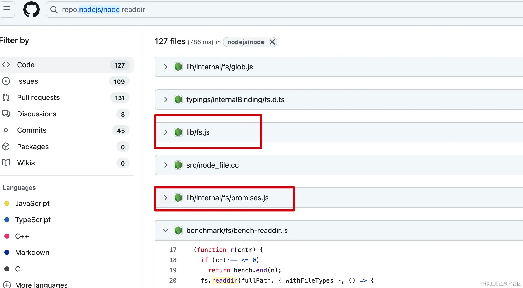Click the Packages box icon
This screenshot has width=523, height=288.
[x=6, y=147]
